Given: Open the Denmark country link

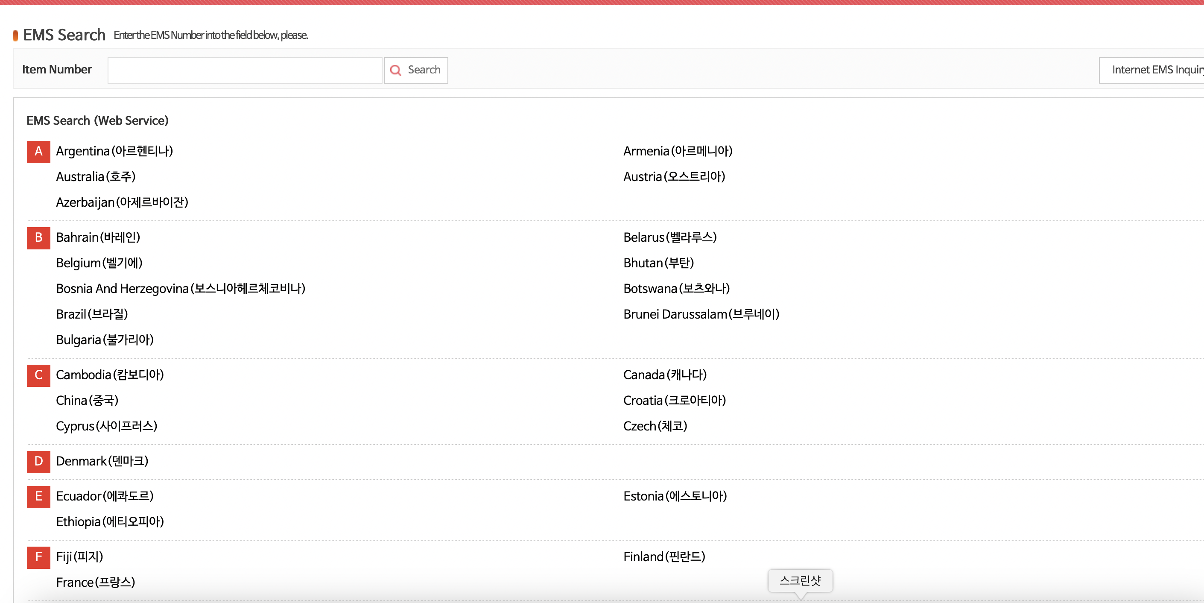Looking at the screenshot, I should 102,461.
